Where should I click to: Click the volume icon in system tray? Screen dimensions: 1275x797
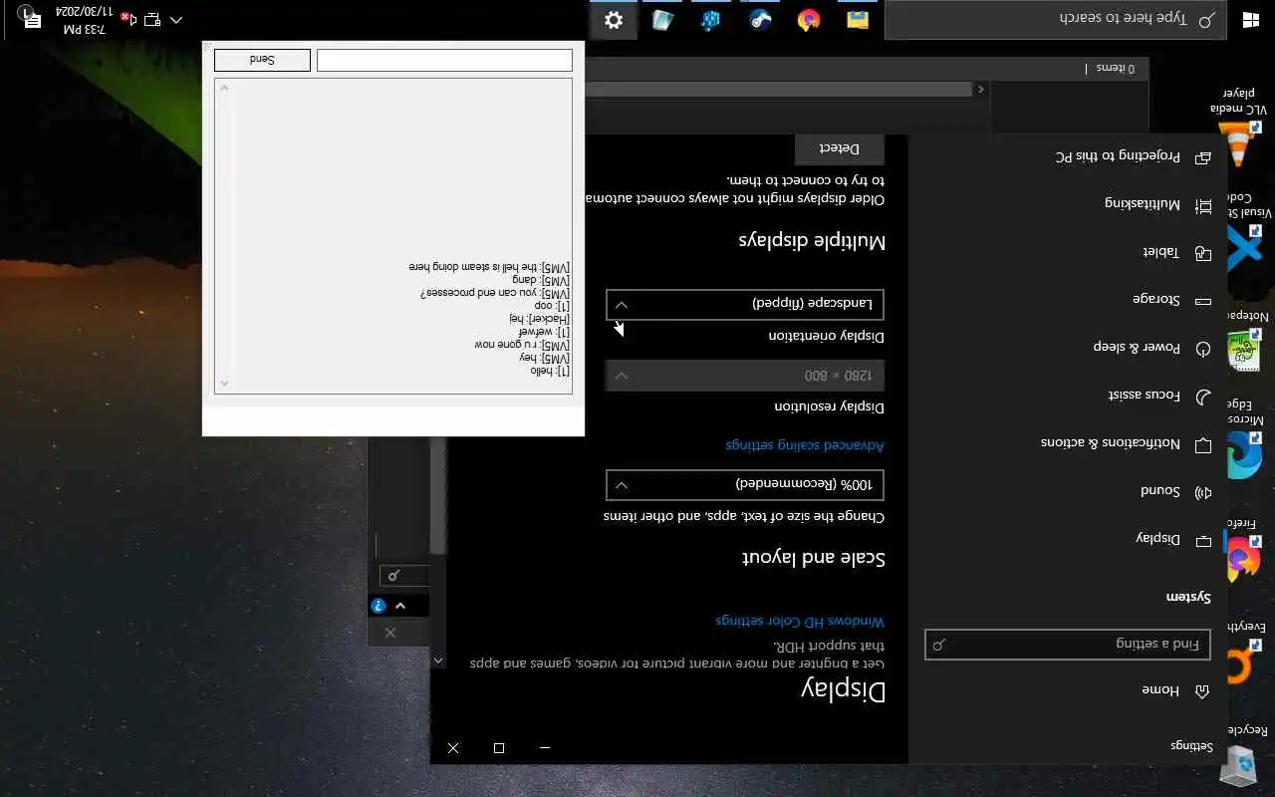point(127,19)
